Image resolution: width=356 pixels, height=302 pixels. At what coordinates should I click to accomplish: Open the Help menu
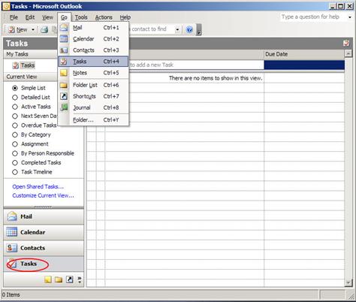(x=125, y=17)
